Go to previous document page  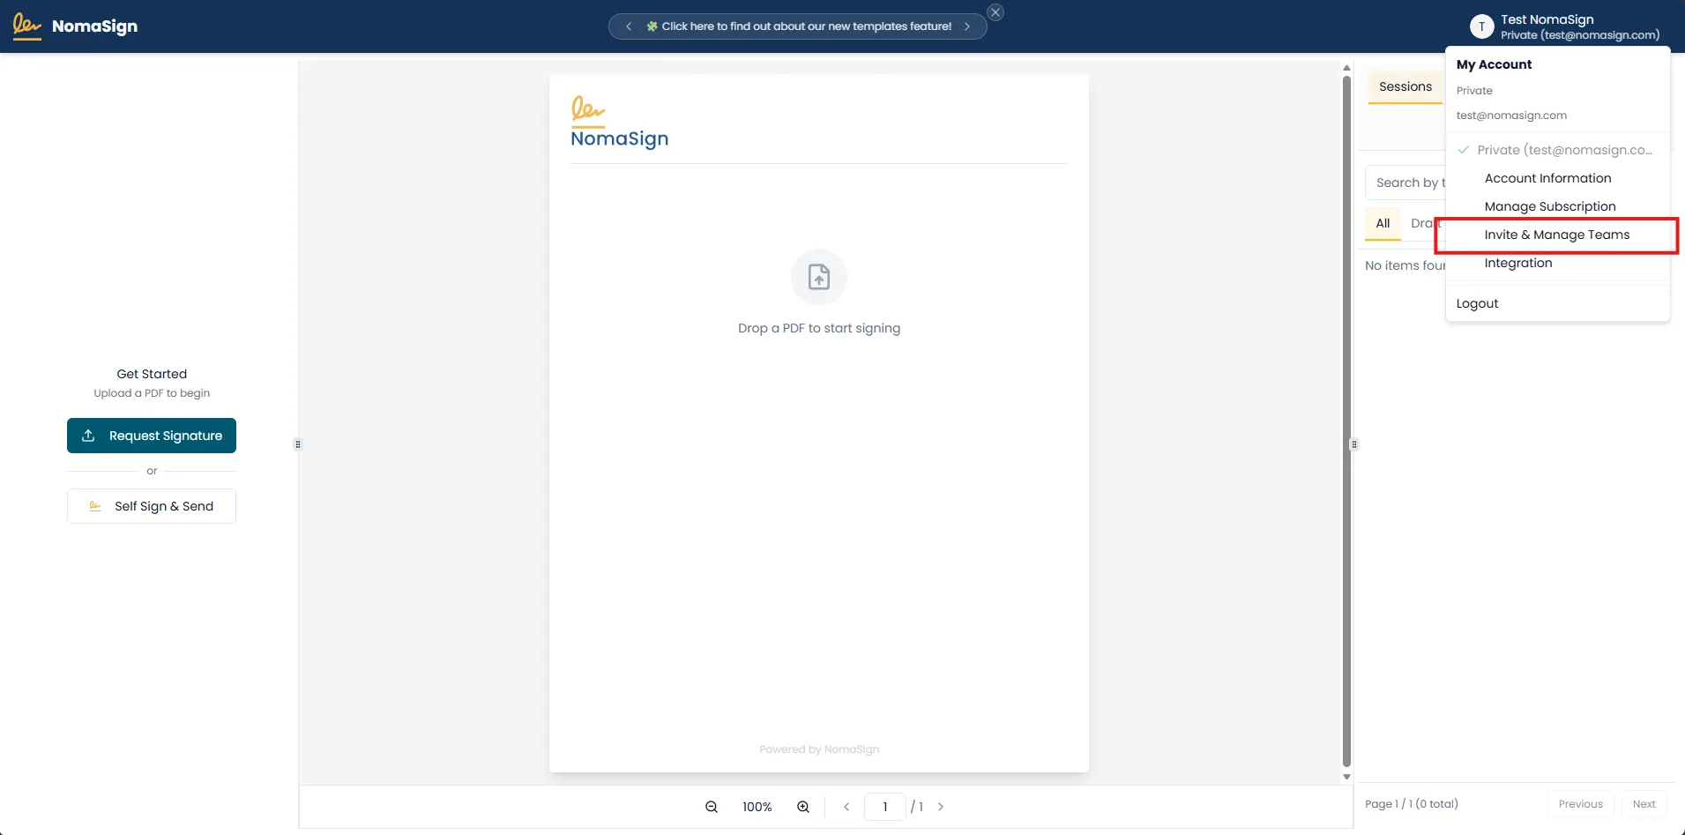click(x=846, y=807)
